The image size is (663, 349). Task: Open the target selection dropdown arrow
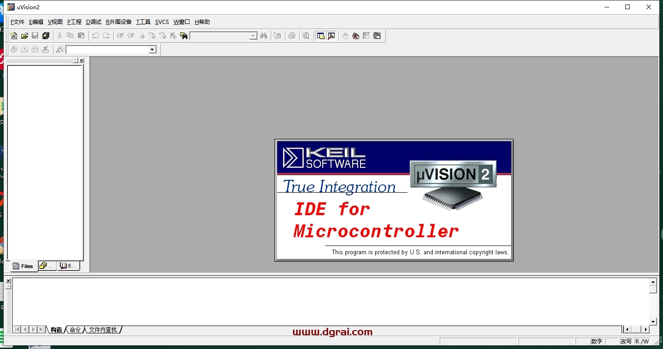coord(152,50)
